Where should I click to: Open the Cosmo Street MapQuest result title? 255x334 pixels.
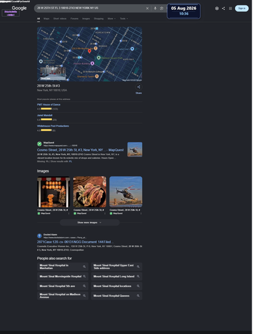80,150
